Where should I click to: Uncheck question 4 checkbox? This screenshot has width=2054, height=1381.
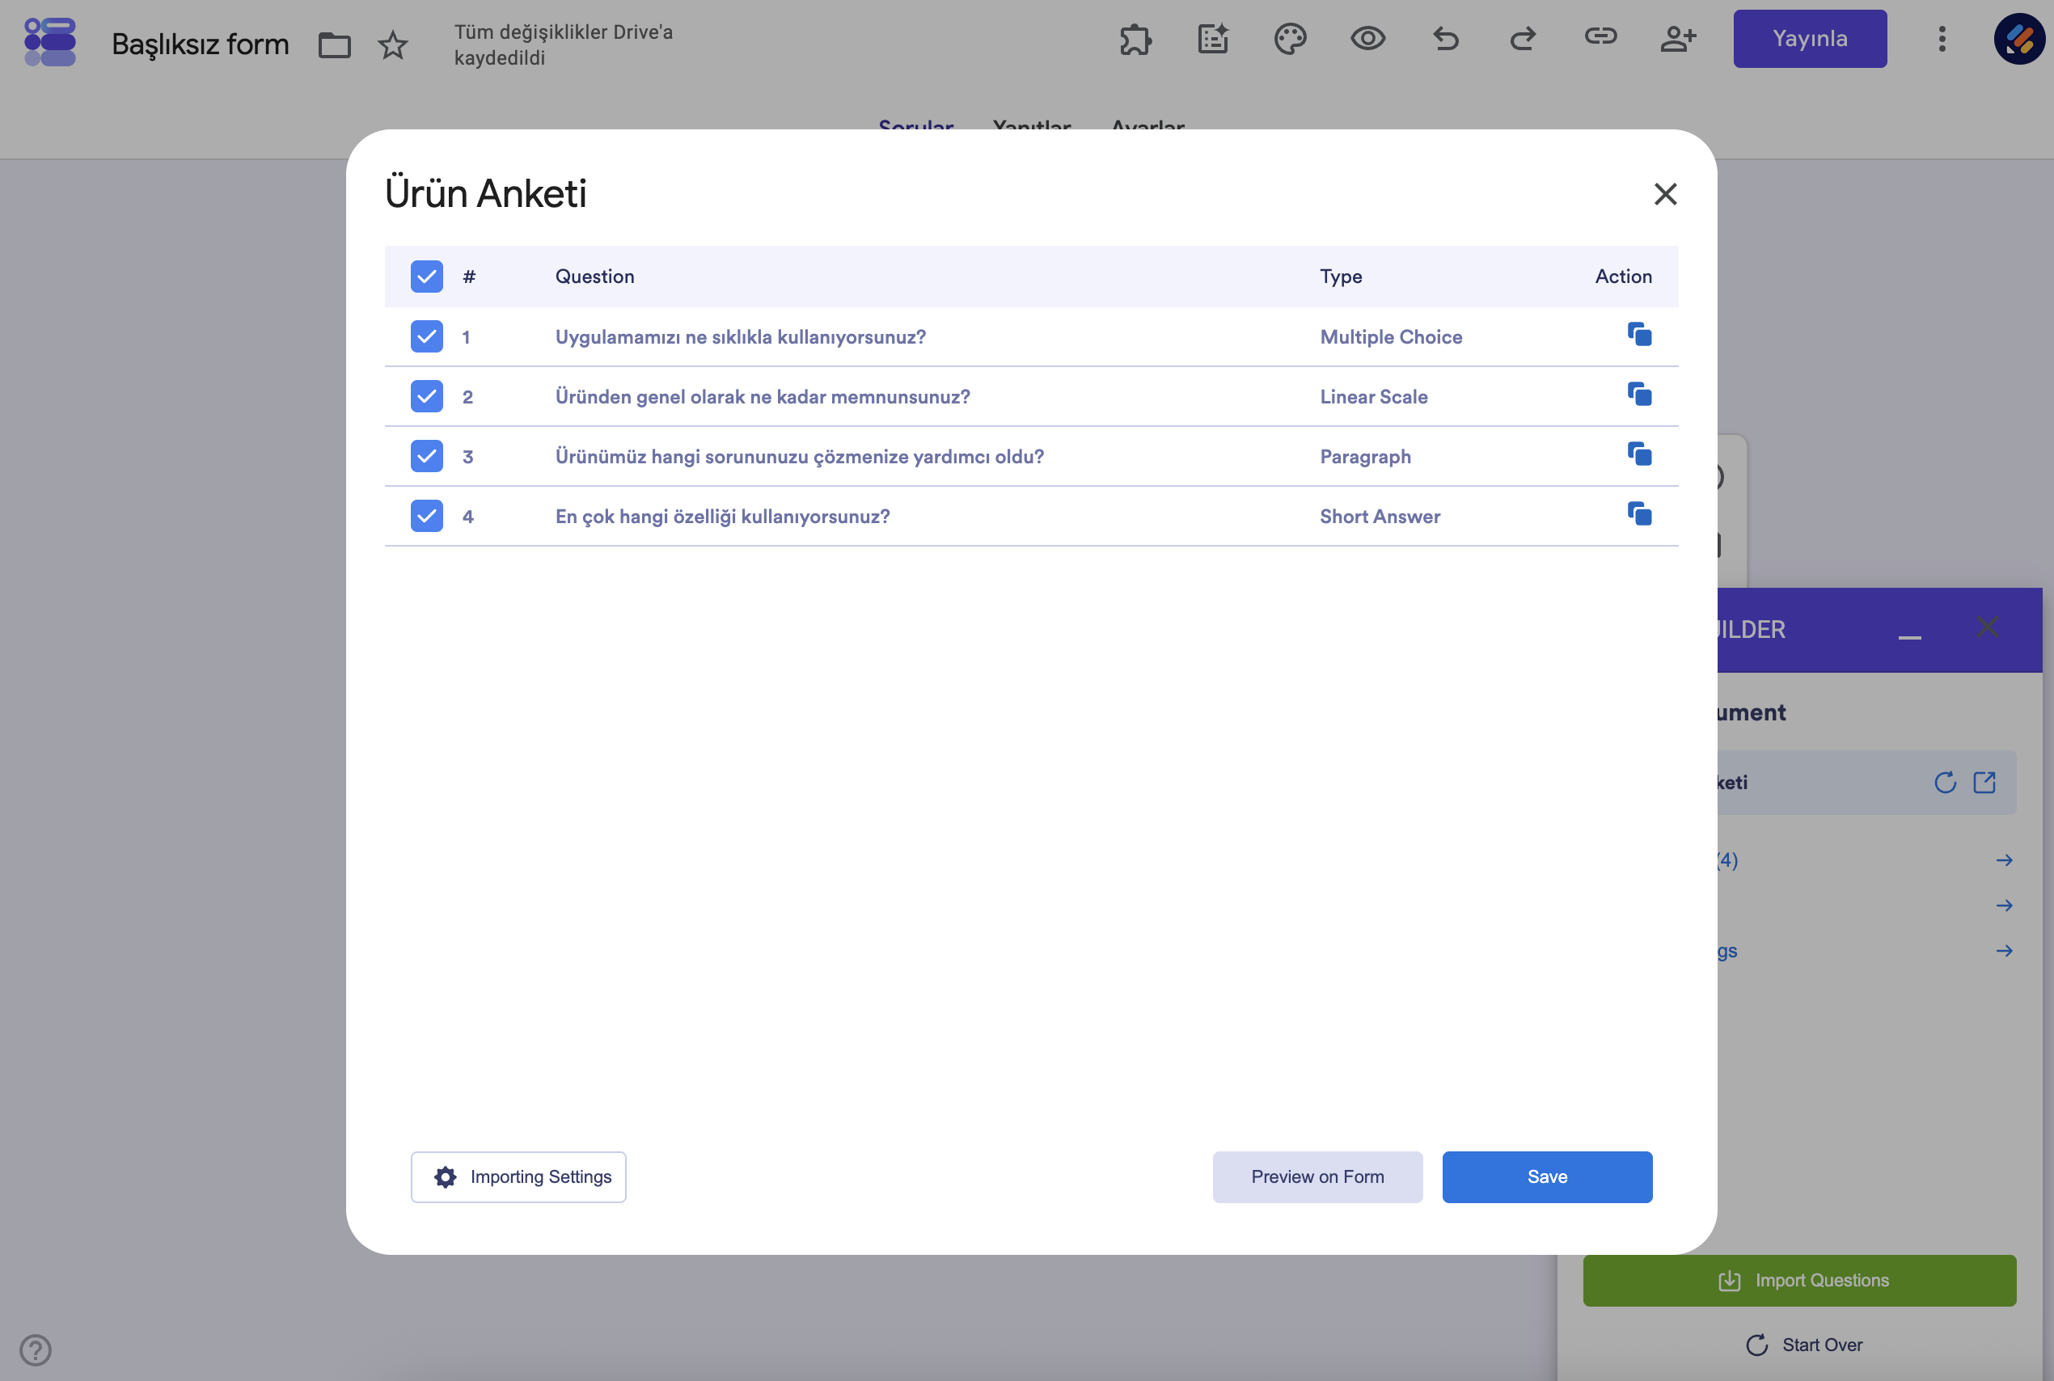point(426,516)
